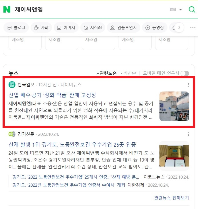Screen dimensions: 198x209
Task: Click the 한국일보 publisher logo icon
Action: 12,85
